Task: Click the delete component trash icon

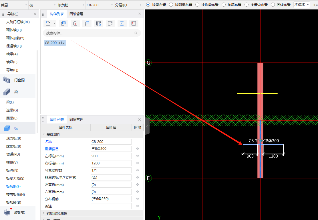Action: 75,23
